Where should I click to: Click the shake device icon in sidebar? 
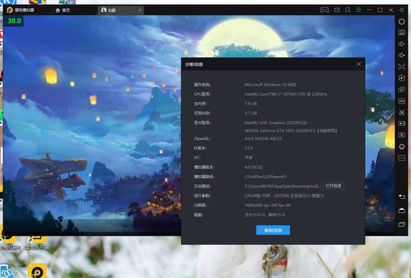(401, 147)
